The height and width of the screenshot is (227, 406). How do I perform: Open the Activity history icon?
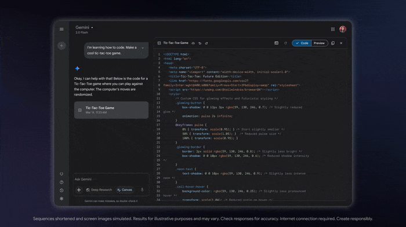coord(61,191)
